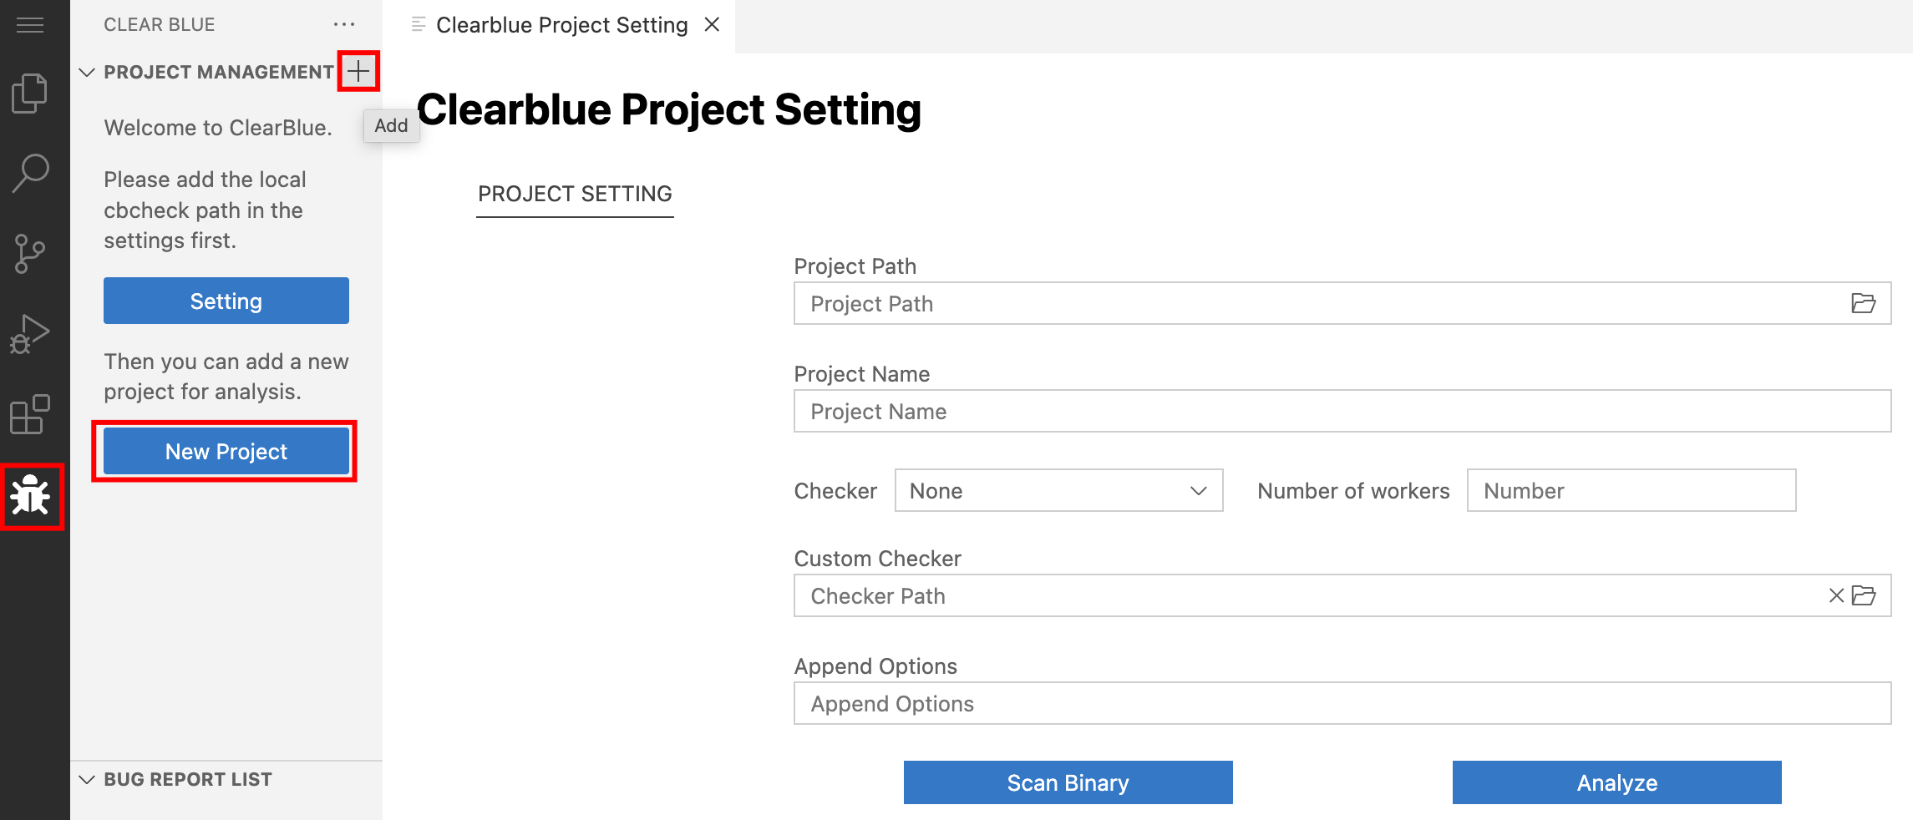Click the New Project button
The width and height of the screenshot is (1913, 820).
226,451
